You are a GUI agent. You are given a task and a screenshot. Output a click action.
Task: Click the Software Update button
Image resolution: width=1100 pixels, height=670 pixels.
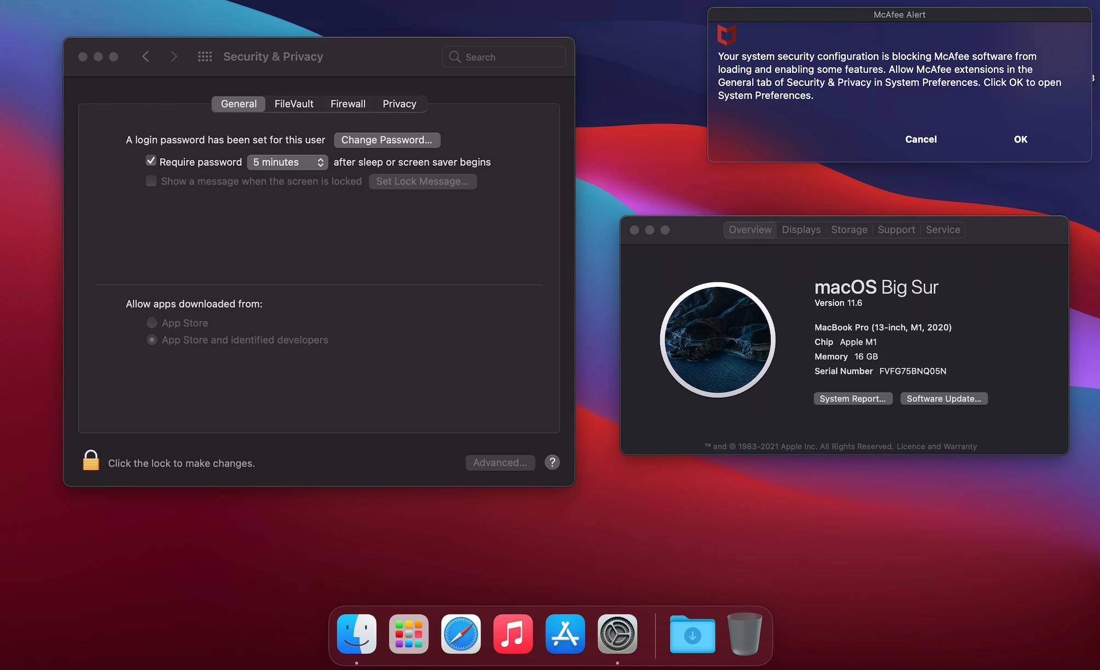[x=943, y=398]
